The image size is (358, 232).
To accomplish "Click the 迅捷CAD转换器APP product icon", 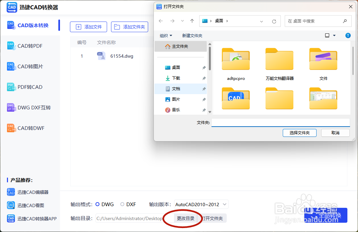I will [x=11, y=218].
